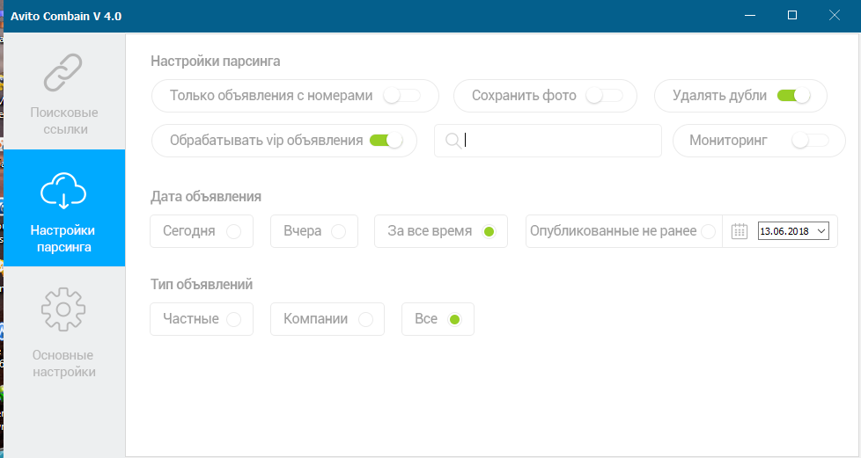Enable the 'Мониторинг' toggle
Viewport: 861px width, 458px height.
tap(810, 141)
